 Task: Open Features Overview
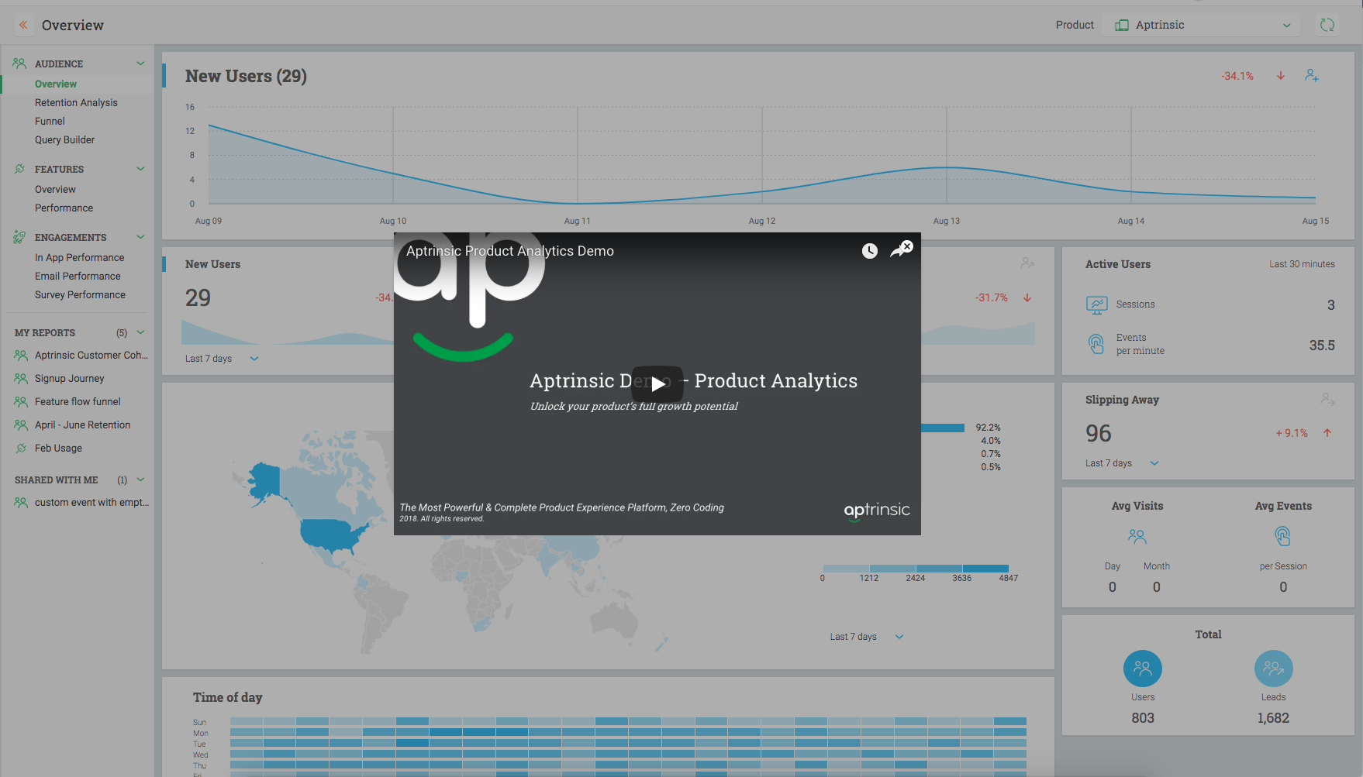tap(55, 189)
